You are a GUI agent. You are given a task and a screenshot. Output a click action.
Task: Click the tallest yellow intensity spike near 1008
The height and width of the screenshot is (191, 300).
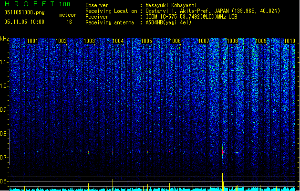pyautogui.click(x=223, y=182)
